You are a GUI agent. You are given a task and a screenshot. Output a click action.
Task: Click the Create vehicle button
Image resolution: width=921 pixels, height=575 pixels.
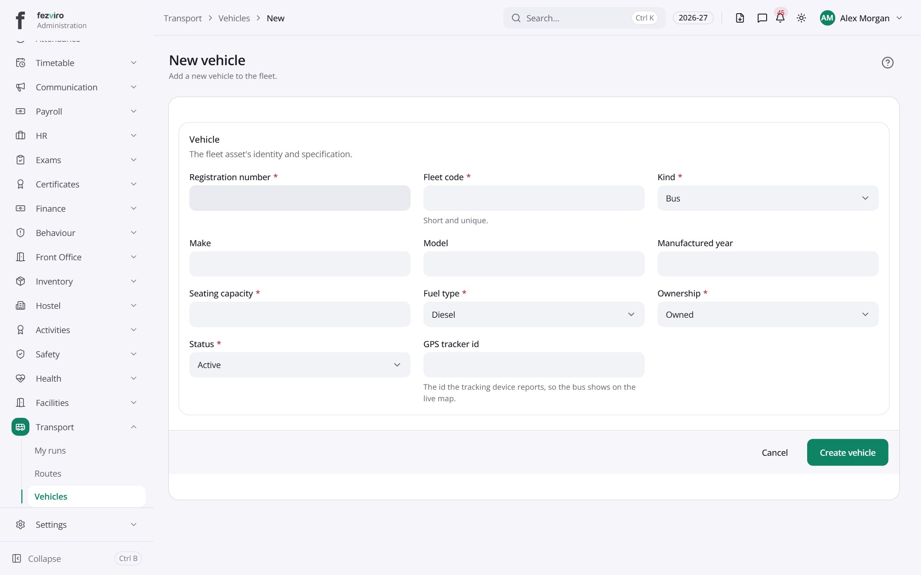(847, 452)
